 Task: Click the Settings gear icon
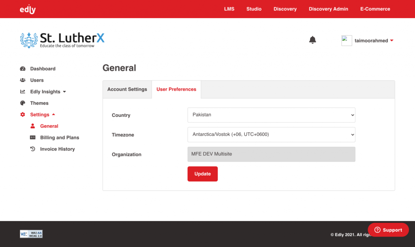point(23,114)
